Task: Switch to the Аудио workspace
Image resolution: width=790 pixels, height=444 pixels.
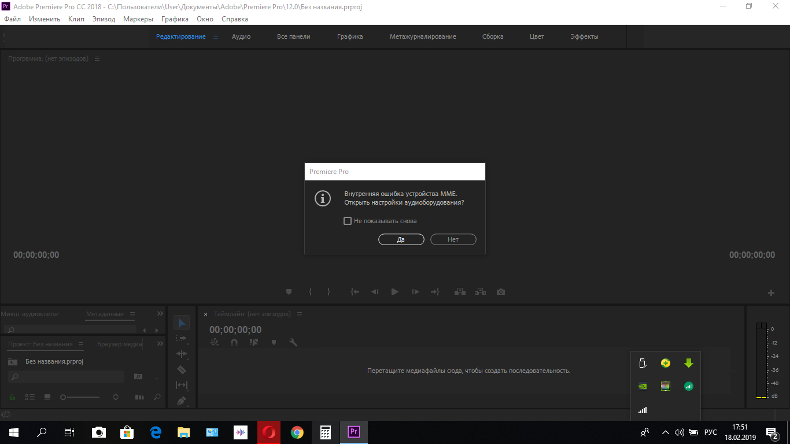Action: (x=241, y=36)
